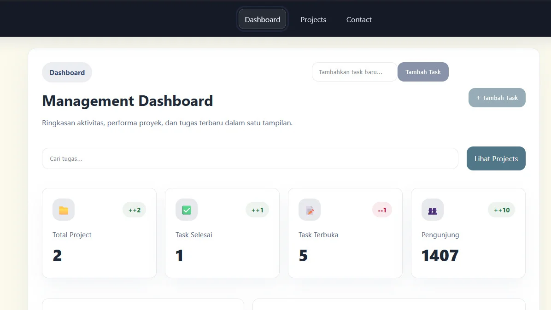551x310 pixels.
Task: Click the Dashboard pill label
Action: (67, 72)
